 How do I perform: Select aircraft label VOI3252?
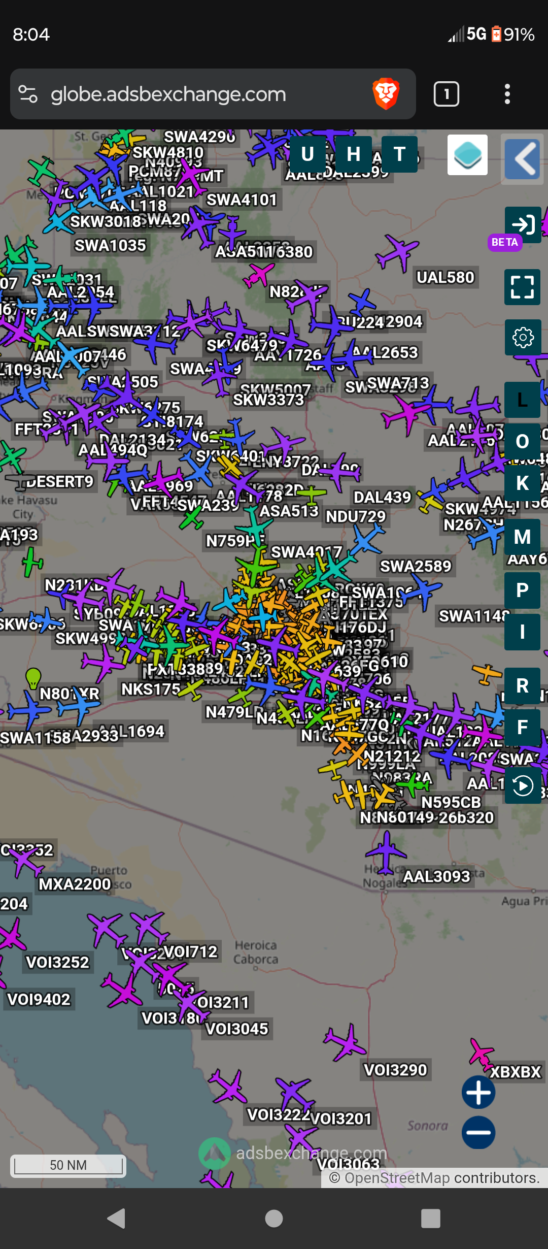click(57, 962)
